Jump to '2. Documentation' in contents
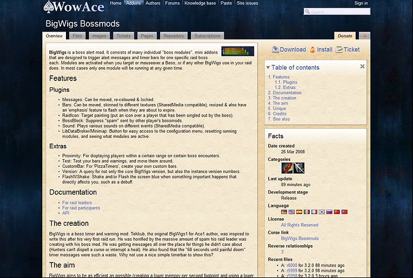 point(285,93)
